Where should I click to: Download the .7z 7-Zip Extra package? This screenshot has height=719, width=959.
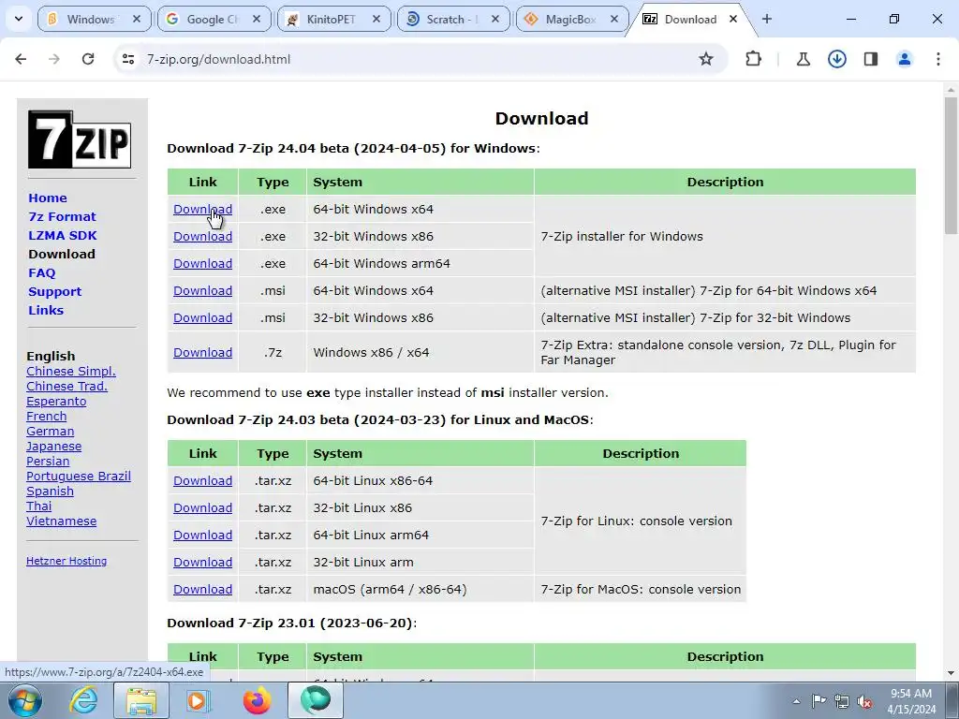(202, 352)
